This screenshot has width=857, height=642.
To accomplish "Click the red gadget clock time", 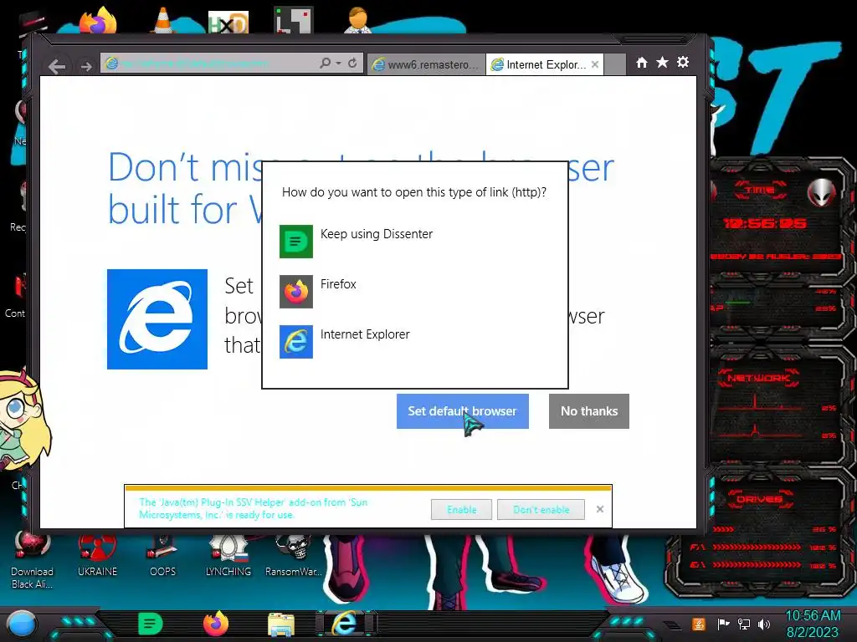I will 765,223.
